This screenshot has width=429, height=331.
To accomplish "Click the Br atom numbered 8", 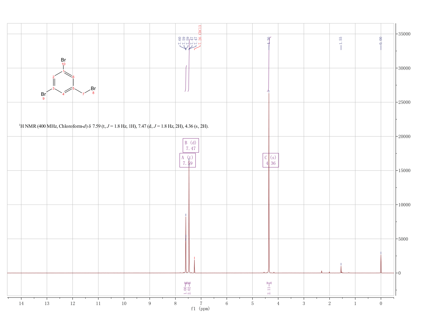I will (x=93, y=89).
